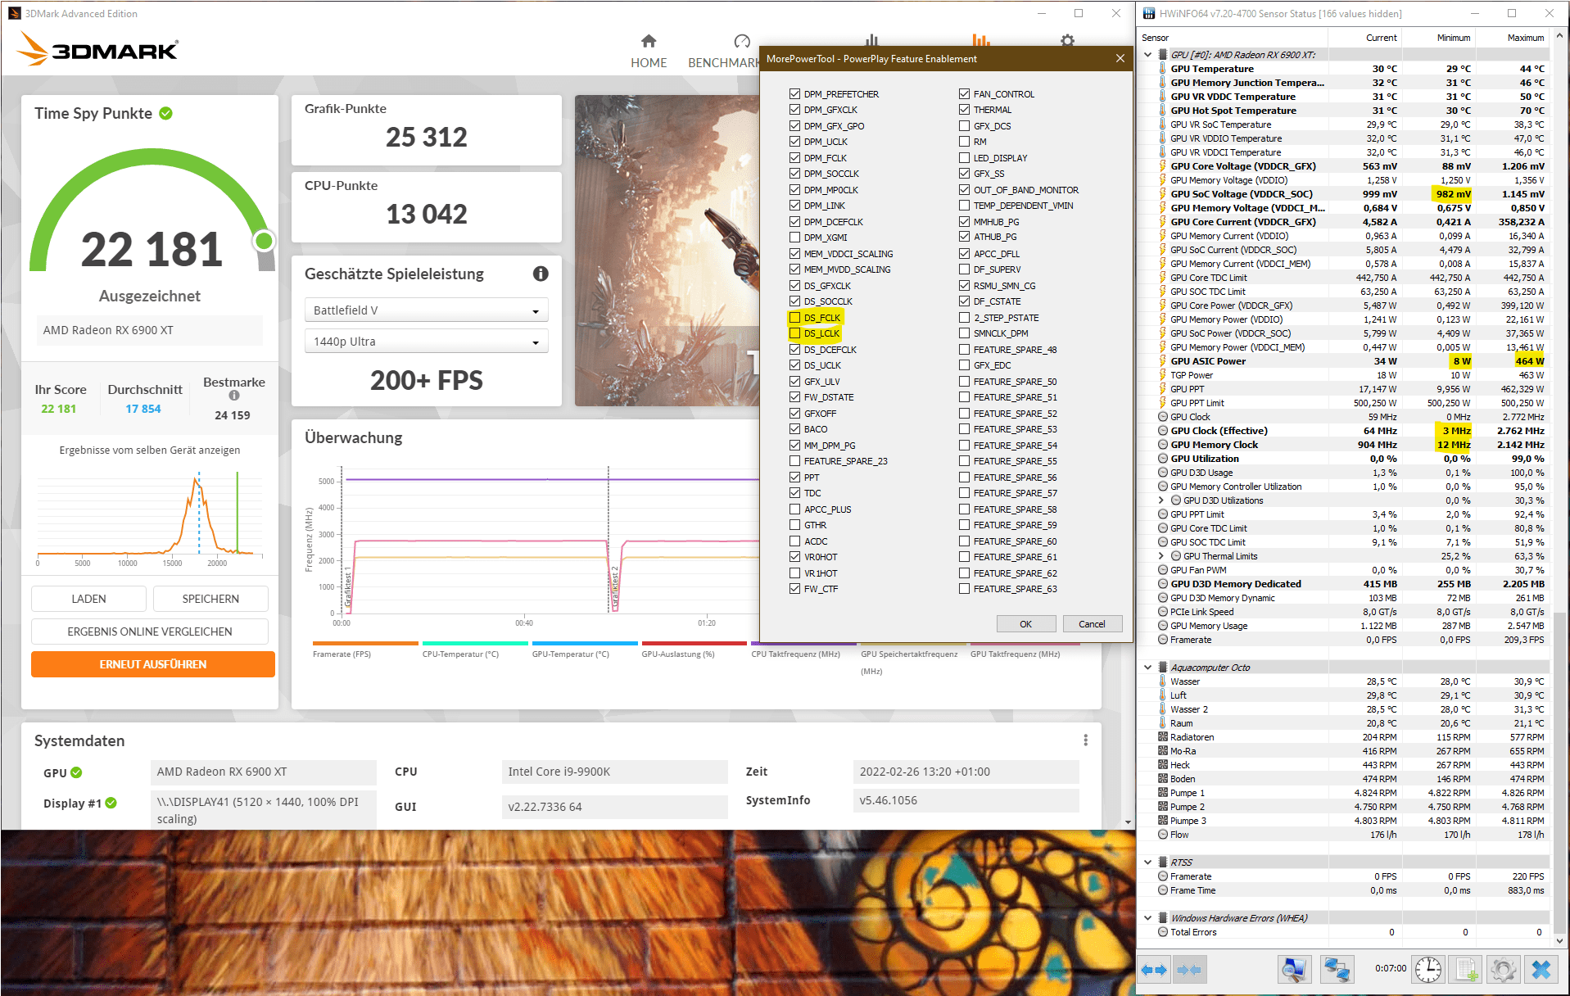Expand the GPU D3D Utilizations row

(x=1161, y=500)
